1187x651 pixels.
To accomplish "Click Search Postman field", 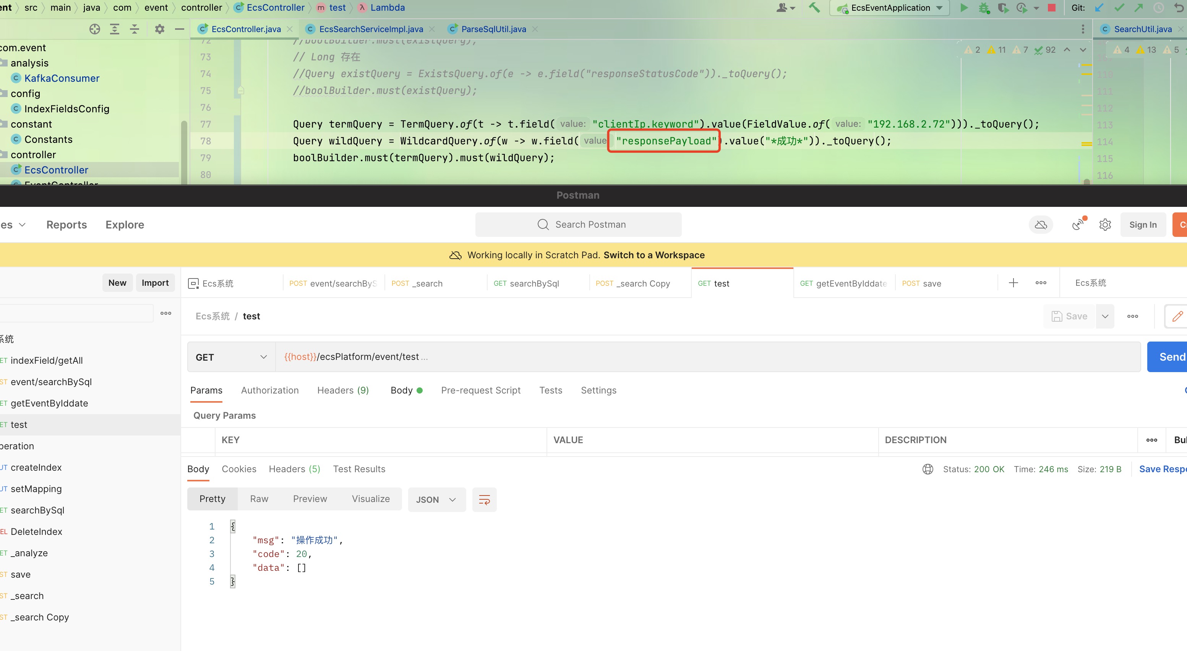I will [x=578, y=224].
